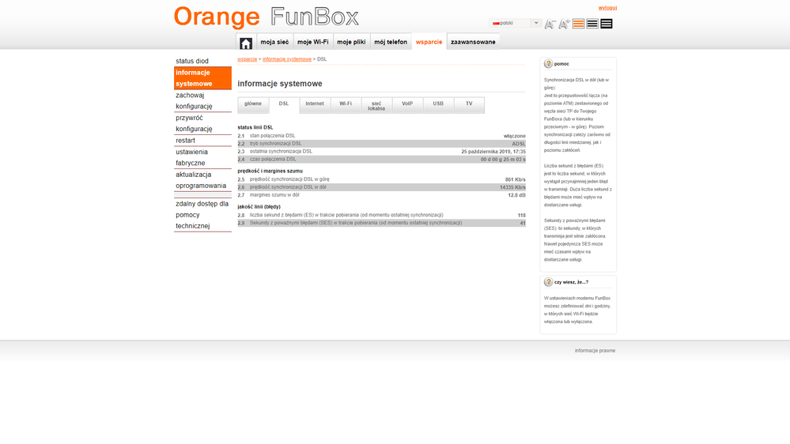This screenshot has height=444, width=790.
Task: Switch to the DSL tab
Action: (284, 105)
